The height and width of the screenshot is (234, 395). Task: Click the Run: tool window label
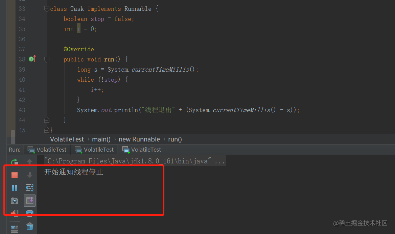coord(15,150)
